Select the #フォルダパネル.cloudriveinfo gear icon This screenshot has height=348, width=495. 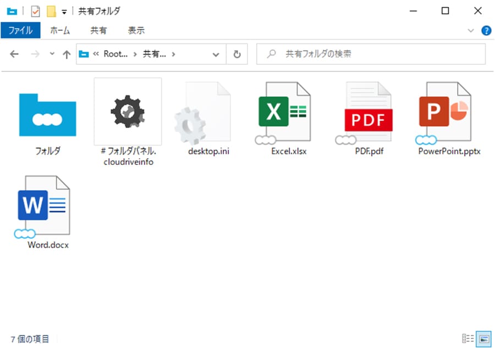[x=128, y=112]
